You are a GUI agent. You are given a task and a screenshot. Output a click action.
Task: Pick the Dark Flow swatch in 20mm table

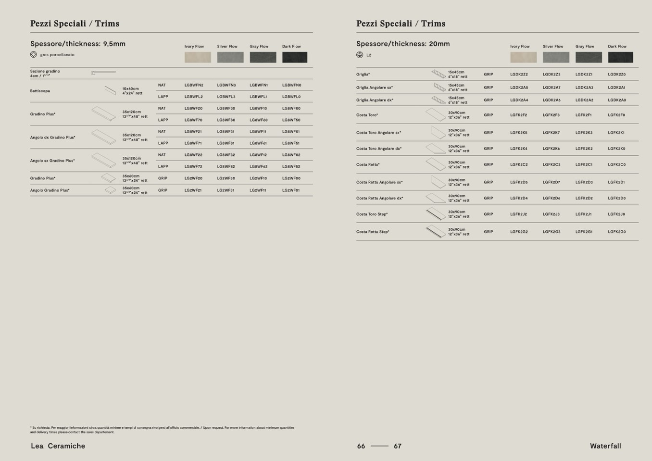point(620,57)
